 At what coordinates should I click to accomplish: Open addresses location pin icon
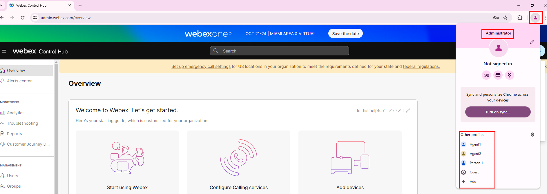[x=510, y=75]
